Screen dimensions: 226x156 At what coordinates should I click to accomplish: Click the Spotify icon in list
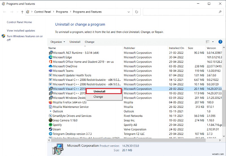(51, 125)
